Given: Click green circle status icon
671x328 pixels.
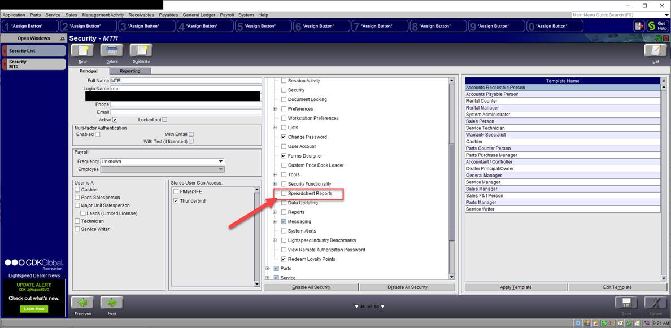Looking at the screenshot, I should click(x=604, y=323).
